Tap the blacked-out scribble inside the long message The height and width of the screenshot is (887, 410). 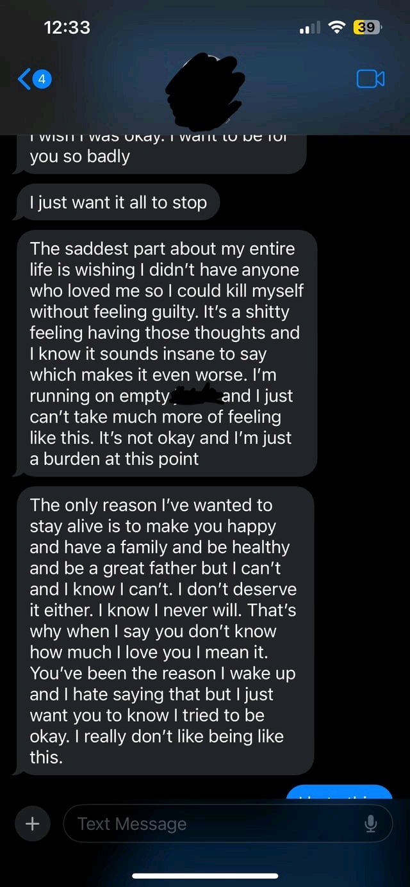tap(196, 395)
